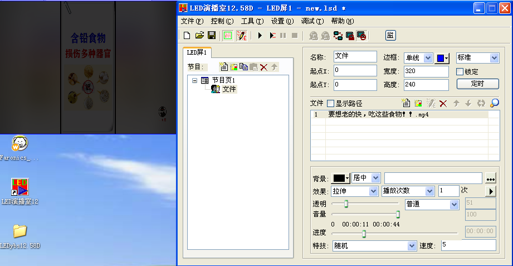
Task: Click the copy icon in 节目 toolbar
Action: [243, 67]
